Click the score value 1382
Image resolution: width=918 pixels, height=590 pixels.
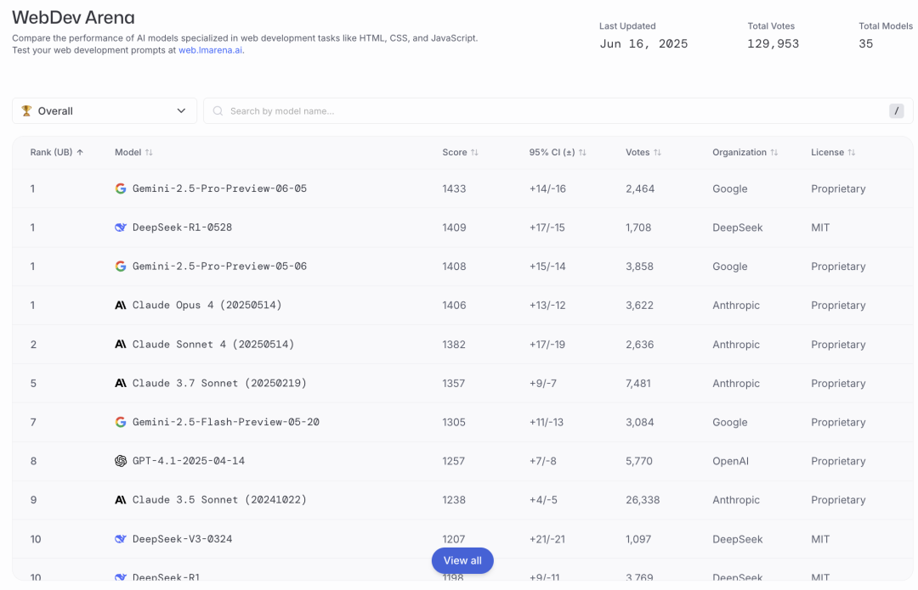454,345
